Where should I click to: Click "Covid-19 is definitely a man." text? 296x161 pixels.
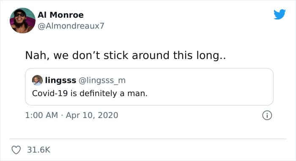[90, 93]
